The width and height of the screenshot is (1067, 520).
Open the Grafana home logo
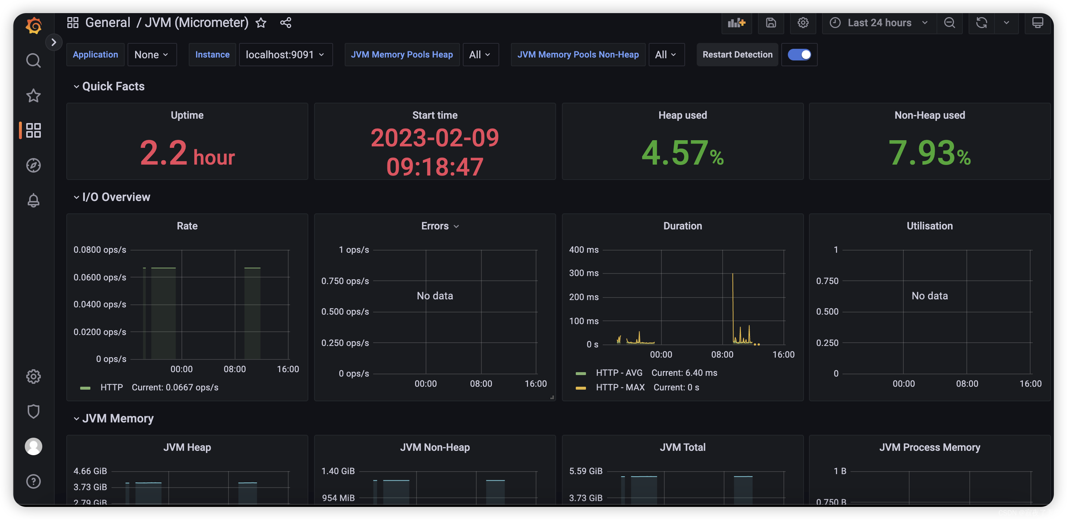(34, 25)
